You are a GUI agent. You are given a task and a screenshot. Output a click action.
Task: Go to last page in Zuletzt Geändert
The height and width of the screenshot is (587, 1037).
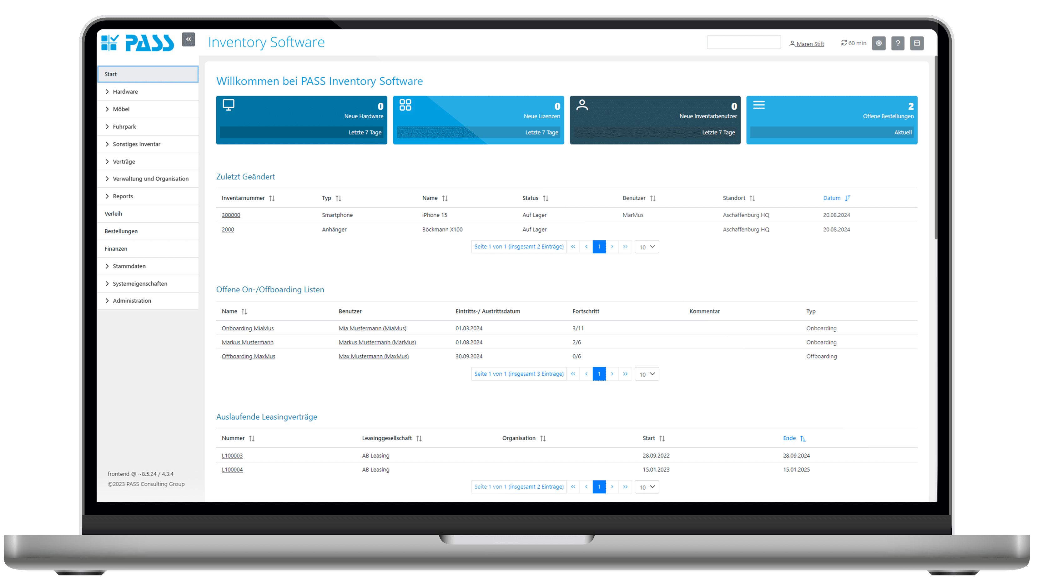point(625,247)
